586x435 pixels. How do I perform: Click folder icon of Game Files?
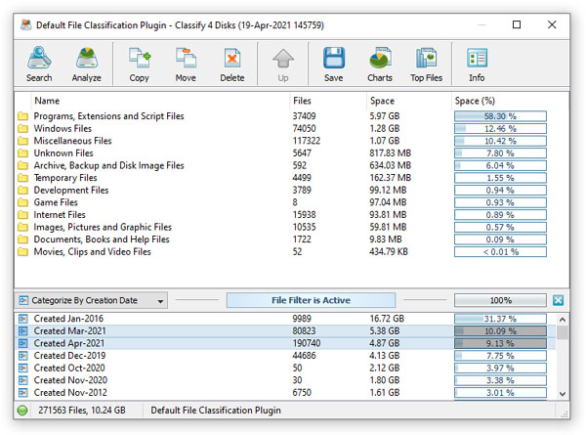(22, 202)
